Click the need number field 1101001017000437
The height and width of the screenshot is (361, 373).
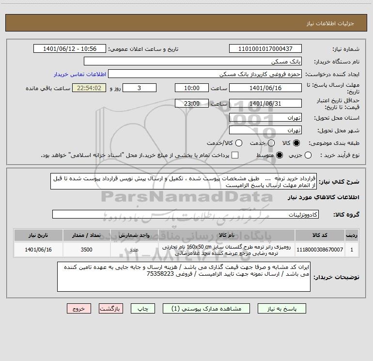coord(265,49)
